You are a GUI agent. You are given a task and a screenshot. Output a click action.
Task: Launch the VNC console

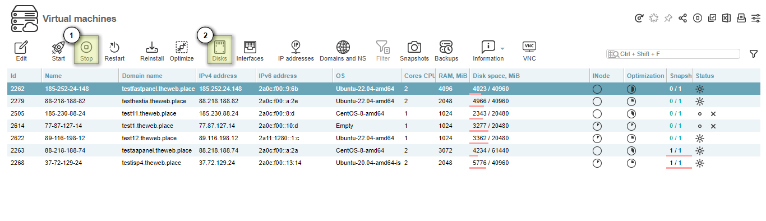tap(529, 51)
